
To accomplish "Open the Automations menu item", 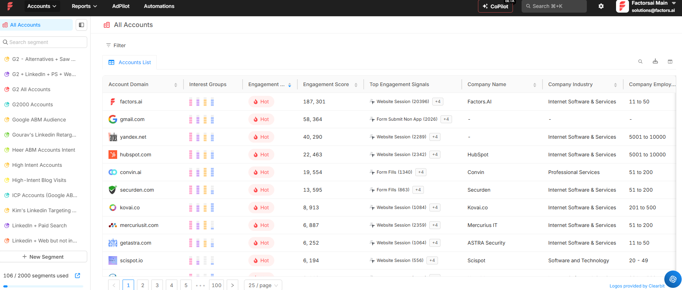I will tap(159, 6).
